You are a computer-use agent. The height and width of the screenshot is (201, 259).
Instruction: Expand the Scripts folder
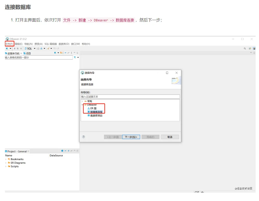click(x=6, y=167)
